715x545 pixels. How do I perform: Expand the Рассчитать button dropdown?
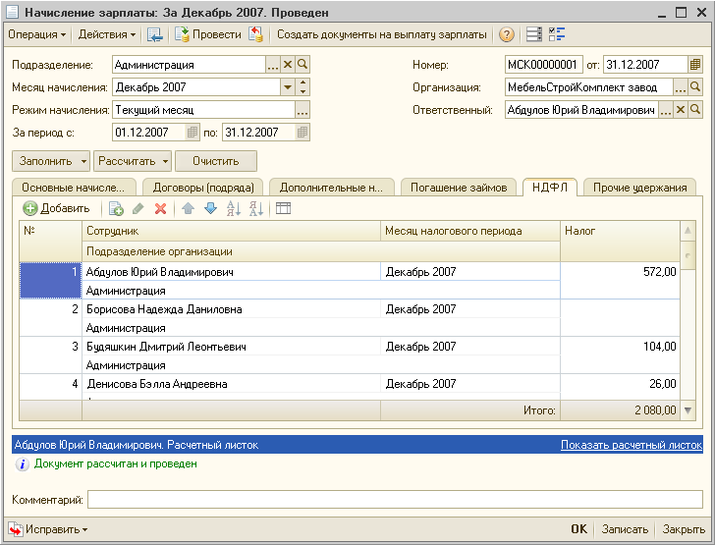pyautogui.click(x=165, y=161)
